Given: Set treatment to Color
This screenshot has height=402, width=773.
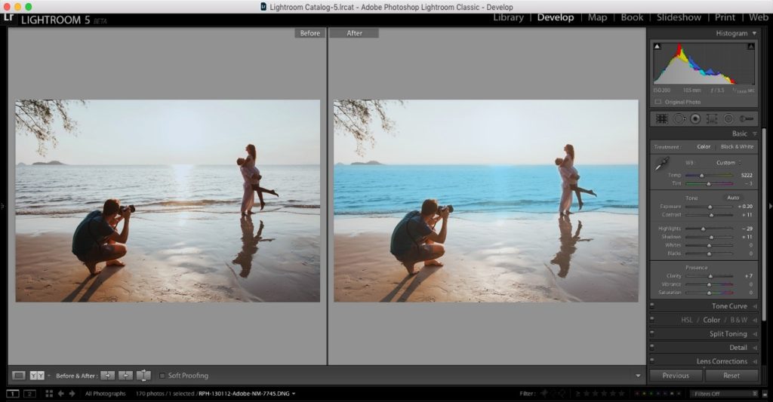Looking at the screenshot, I should point(704,147).
